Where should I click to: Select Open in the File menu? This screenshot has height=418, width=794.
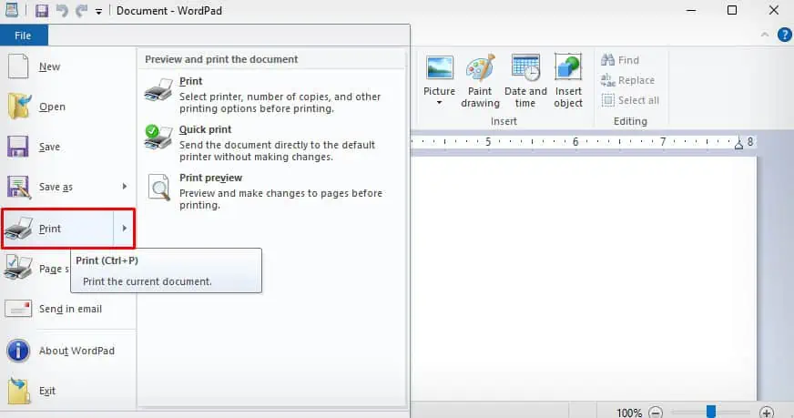click(x=68, y=107)
